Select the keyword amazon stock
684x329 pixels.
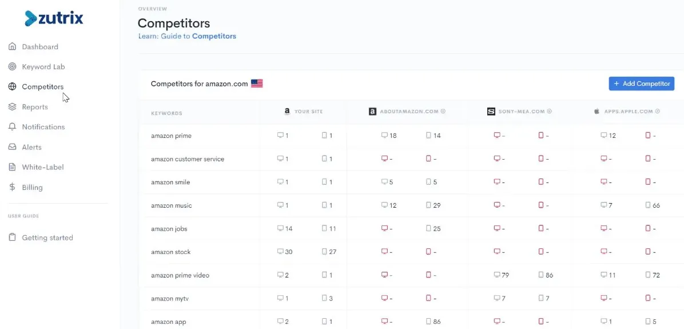pyautogui.click(x=171, y=252)
